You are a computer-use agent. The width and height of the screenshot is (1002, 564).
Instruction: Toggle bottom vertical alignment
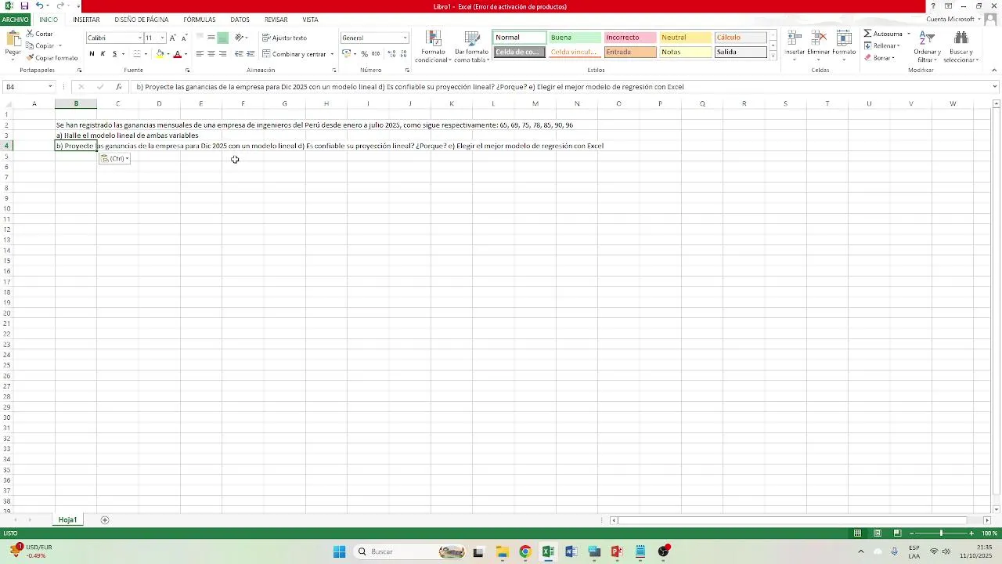223,38
